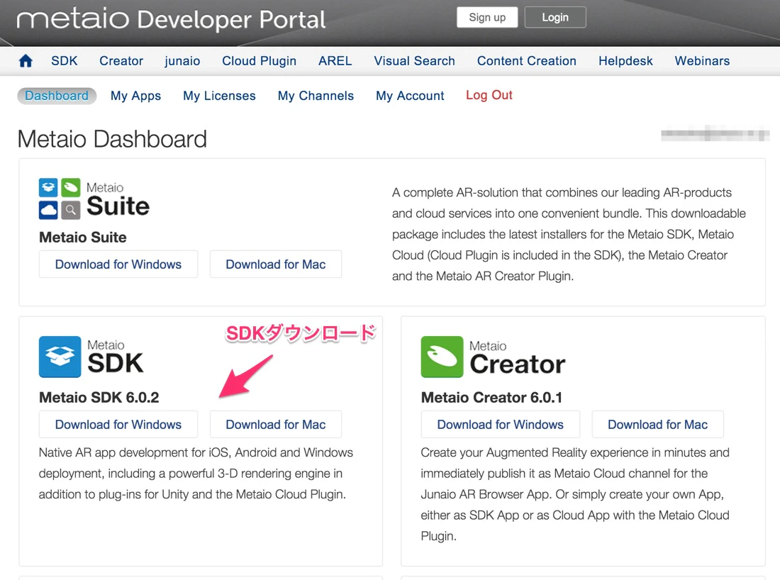Click the Log Out link

click(489, 95)
